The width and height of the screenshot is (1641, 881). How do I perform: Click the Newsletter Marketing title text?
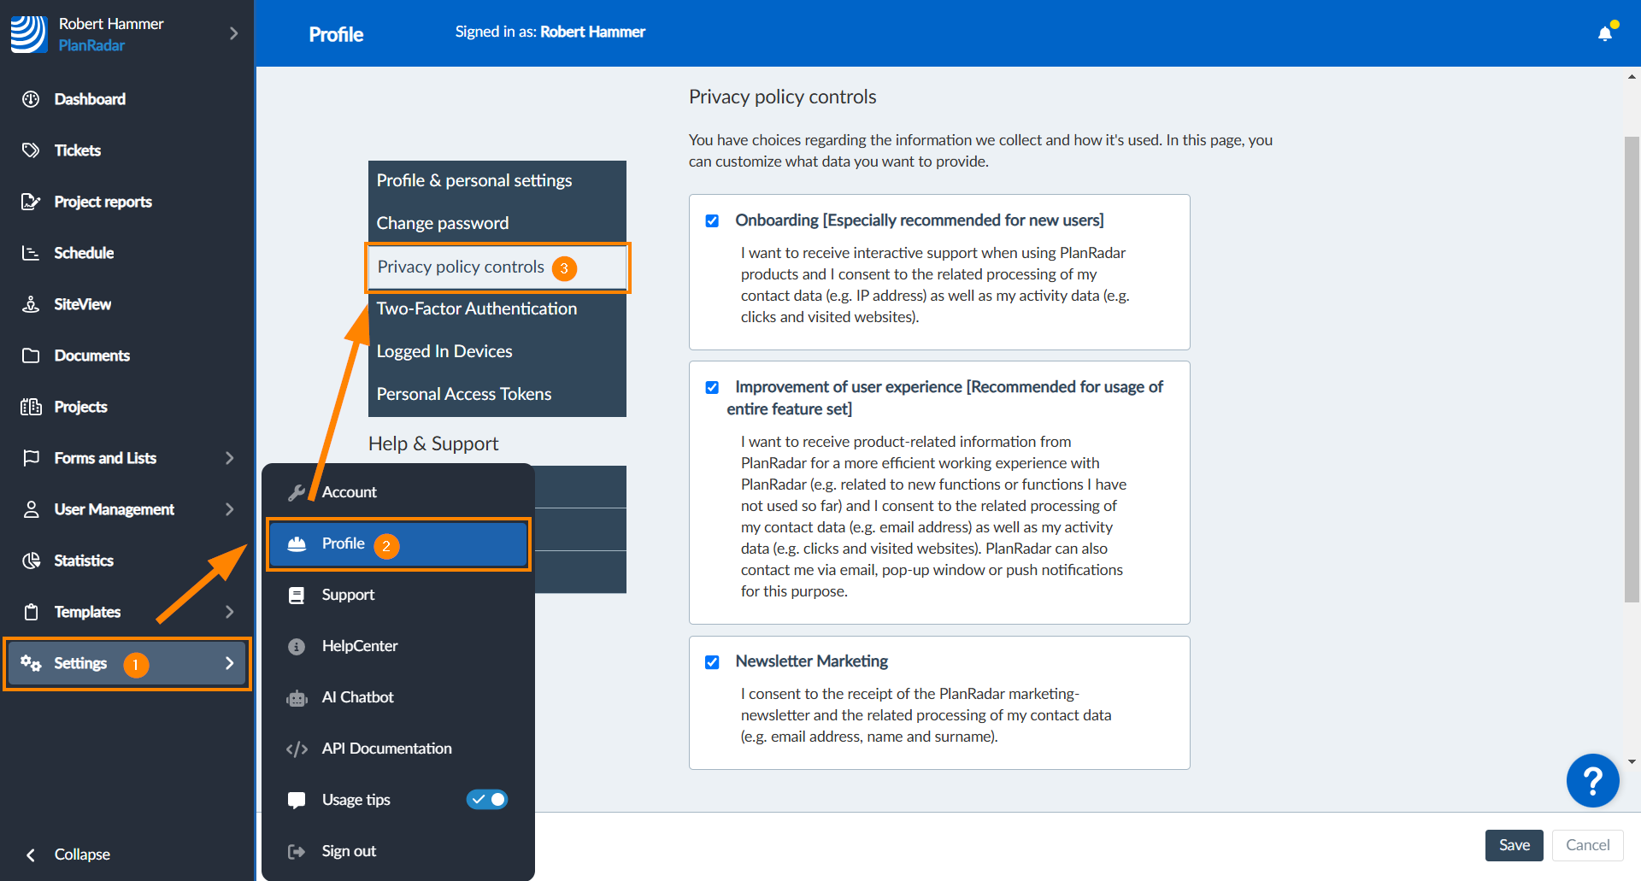tap(811, 661)
